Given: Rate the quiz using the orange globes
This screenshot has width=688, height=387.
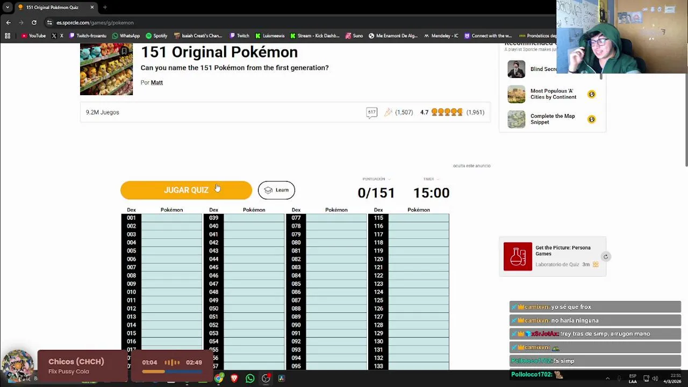Looking at the screenshot, I should tap(447, 112).
